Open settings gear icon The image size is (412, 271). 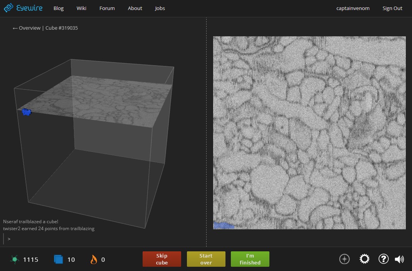364,259
